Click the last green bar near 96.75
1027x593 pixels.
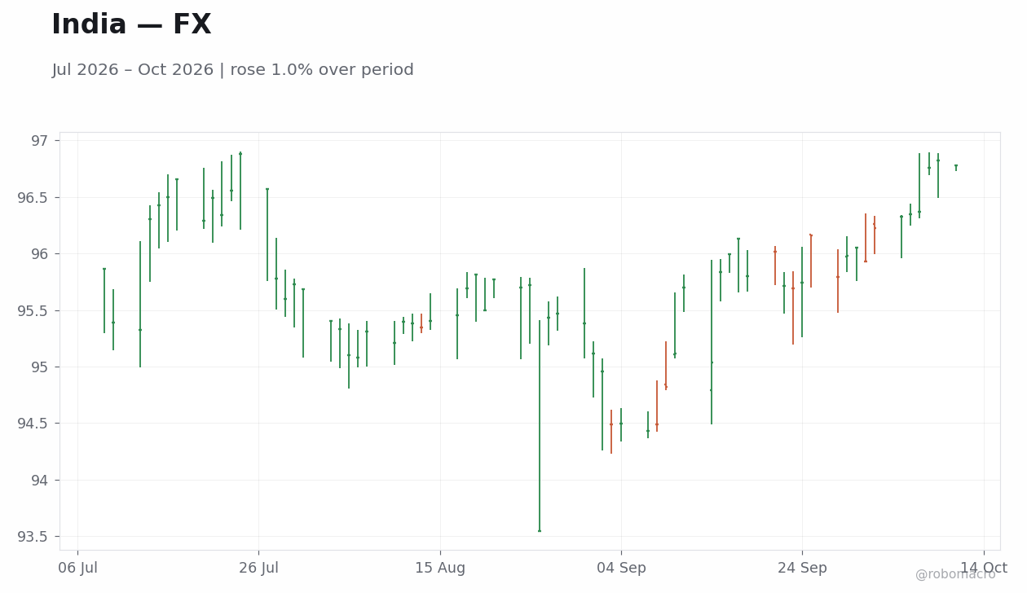(x=956, y=167)
